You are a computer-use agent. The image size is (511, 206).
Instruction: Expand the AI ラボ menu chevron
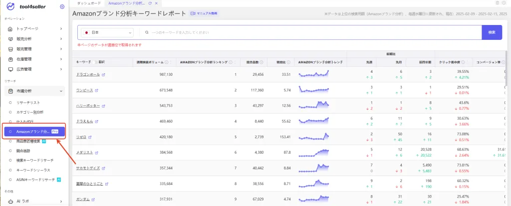[x=61, y=202]
